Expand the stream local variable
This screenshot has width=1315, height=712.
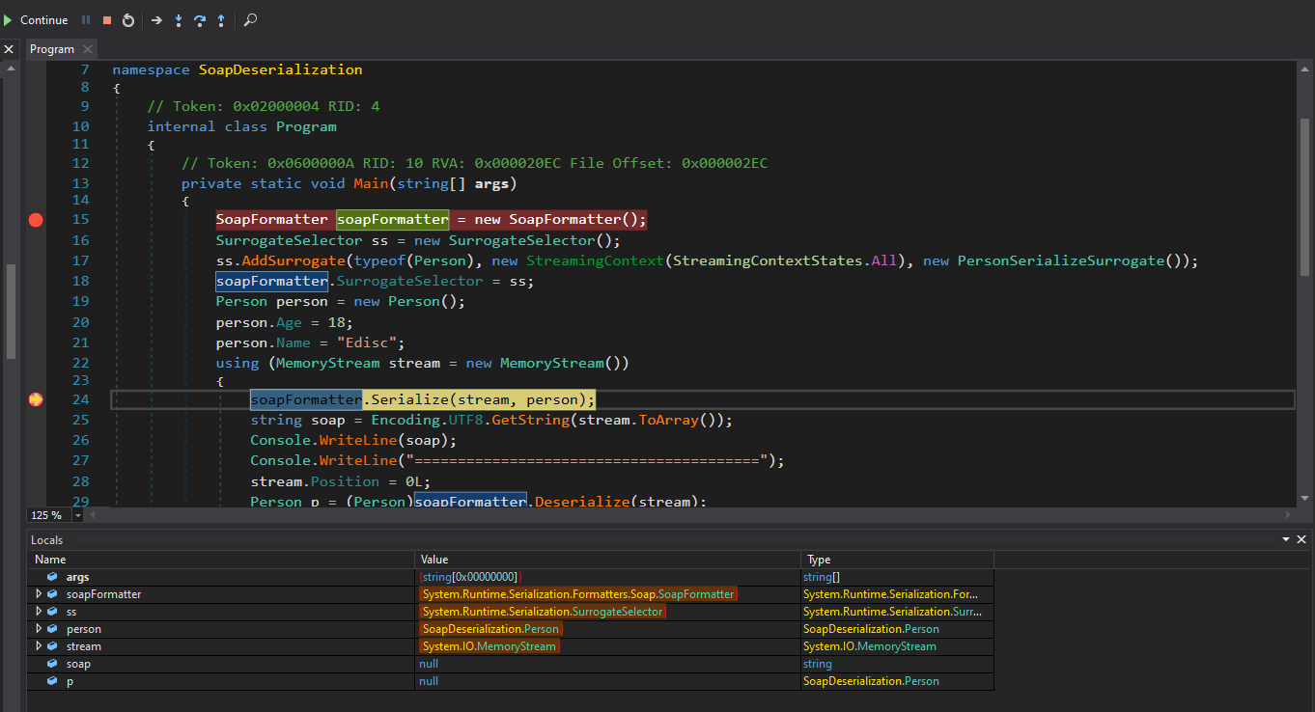(39, 646)
